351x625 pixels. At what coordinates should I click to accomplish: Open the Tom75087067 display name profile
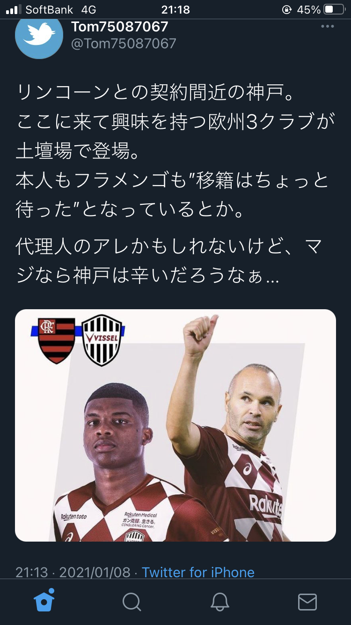[x=120, y=27]
